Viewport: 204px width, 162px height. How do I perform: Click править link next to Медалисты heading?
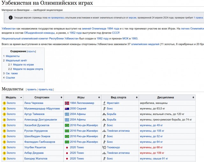[x=32, y=89]
